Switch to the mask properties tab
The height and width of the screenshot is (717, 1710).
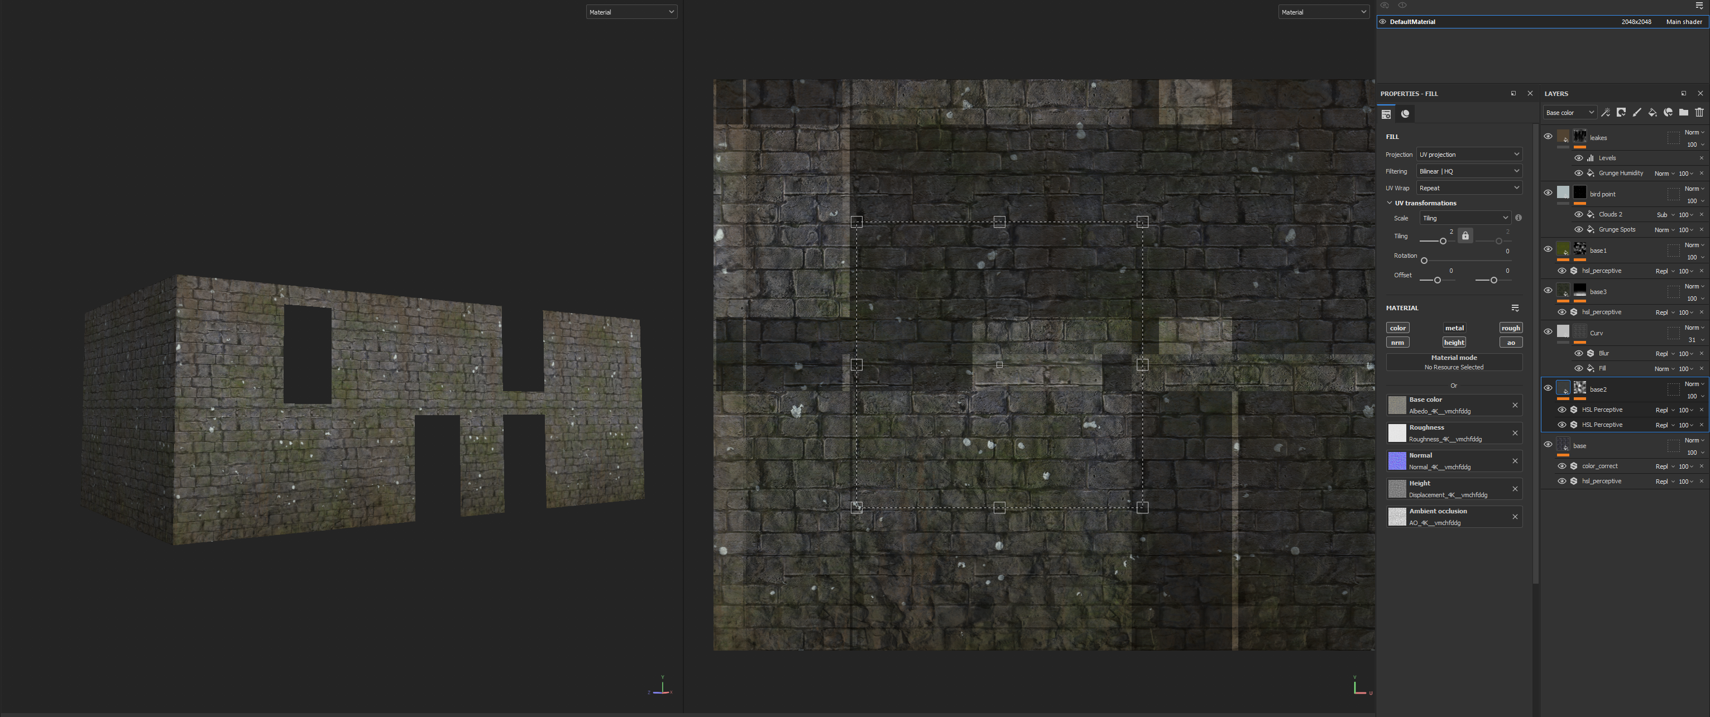coord(1405,114)
